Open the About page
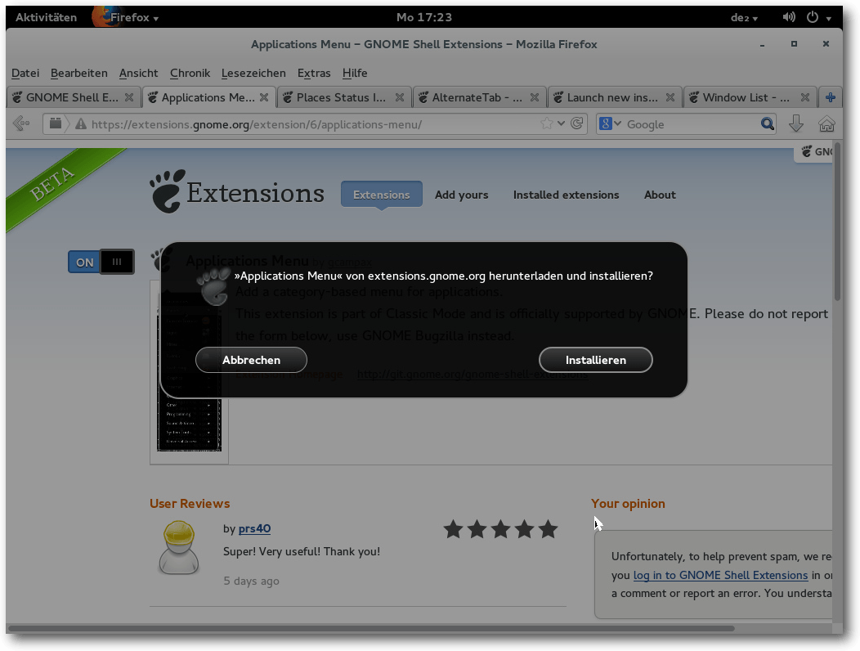The width and height of the screenshot is (860, 651). 660,195
